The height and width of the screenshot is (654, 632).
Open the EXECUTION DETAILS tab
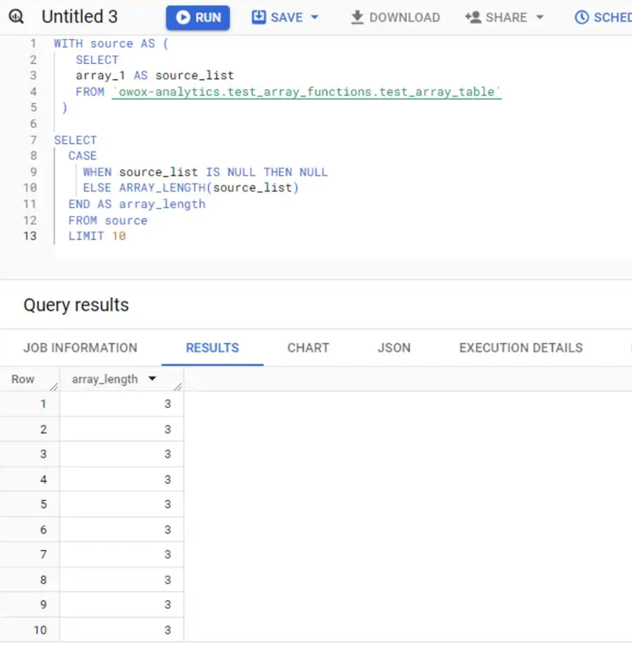tap(521, 347)
